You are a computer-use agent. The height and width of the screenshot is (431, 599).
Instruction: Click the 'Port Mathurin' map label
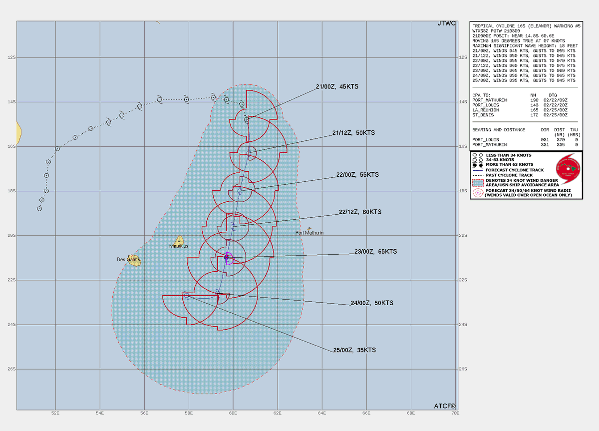(x=309, y=233)
